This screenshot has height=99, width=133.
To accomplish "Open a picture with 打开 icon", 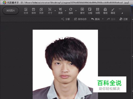I will point(26,11).
